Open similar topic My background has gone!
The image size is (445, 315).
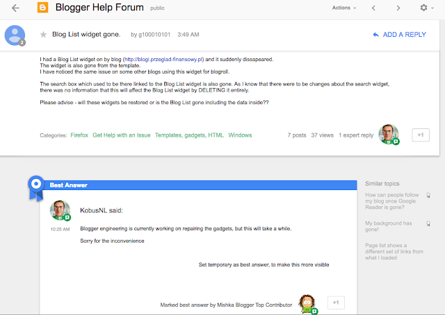tap(388, 226)
